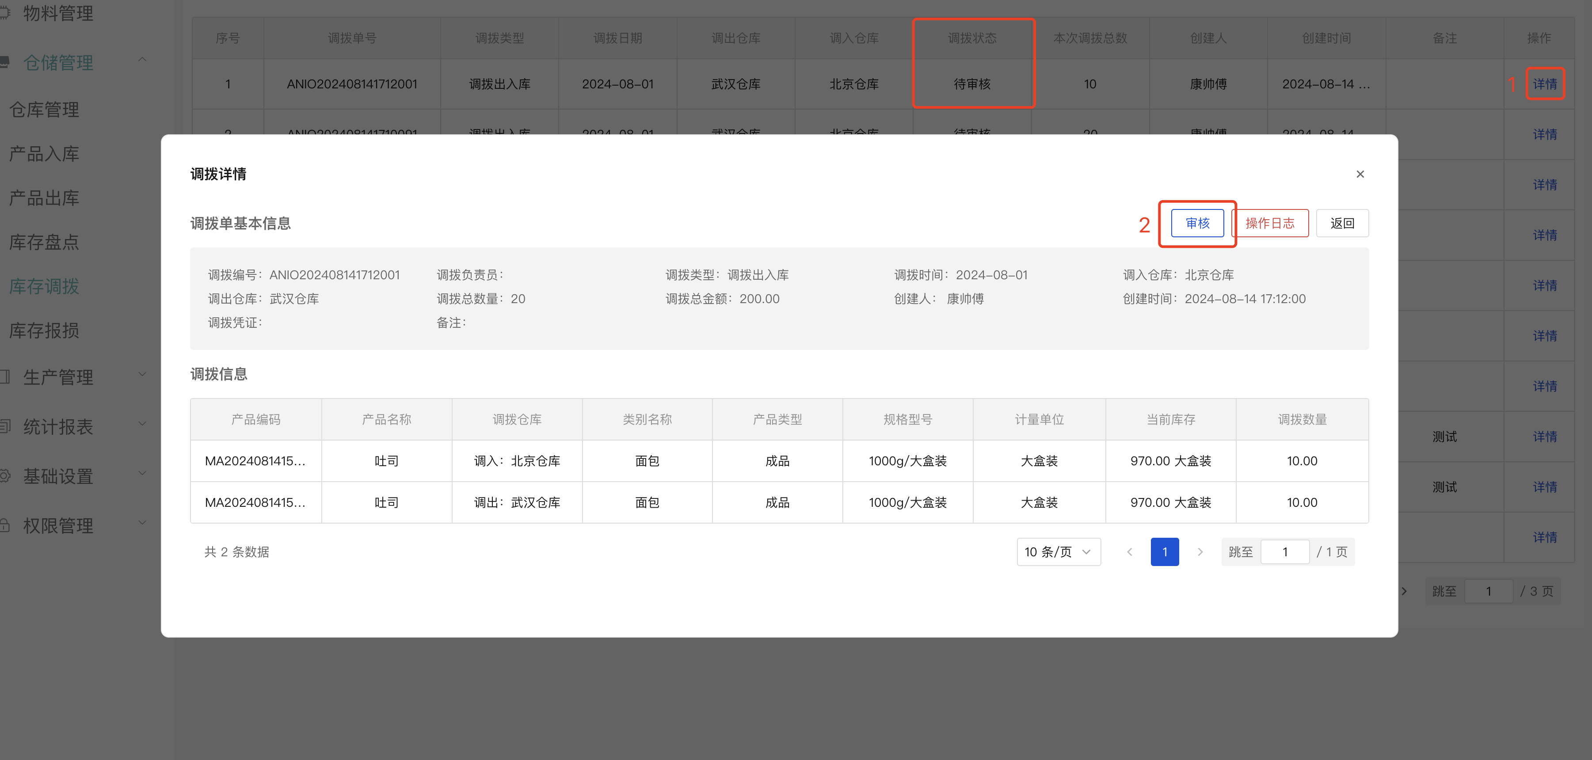Navigate to 库存盘点 page

click(44, 242)
